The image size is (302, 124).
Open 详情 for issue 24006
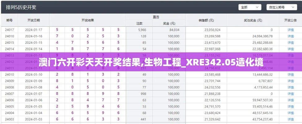[x=290, y=100]
